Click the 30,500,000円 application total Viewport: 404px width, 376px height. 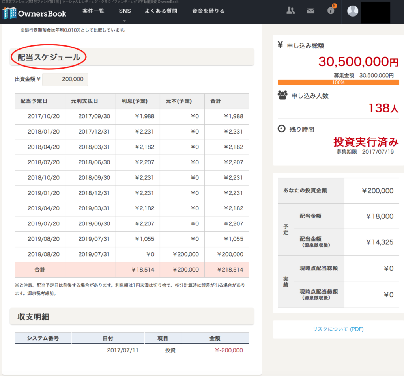tap(358, 62)
